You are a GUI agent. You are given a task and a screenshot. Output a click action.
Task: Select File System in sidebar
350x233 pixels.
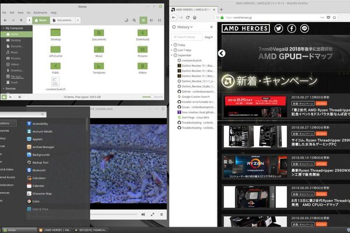(x=16, y=76)
